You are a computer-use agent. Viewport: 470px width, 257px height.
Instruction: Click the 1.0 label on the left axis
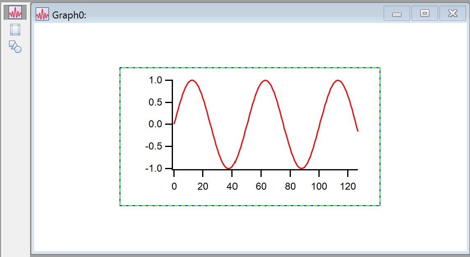[155, 80]
